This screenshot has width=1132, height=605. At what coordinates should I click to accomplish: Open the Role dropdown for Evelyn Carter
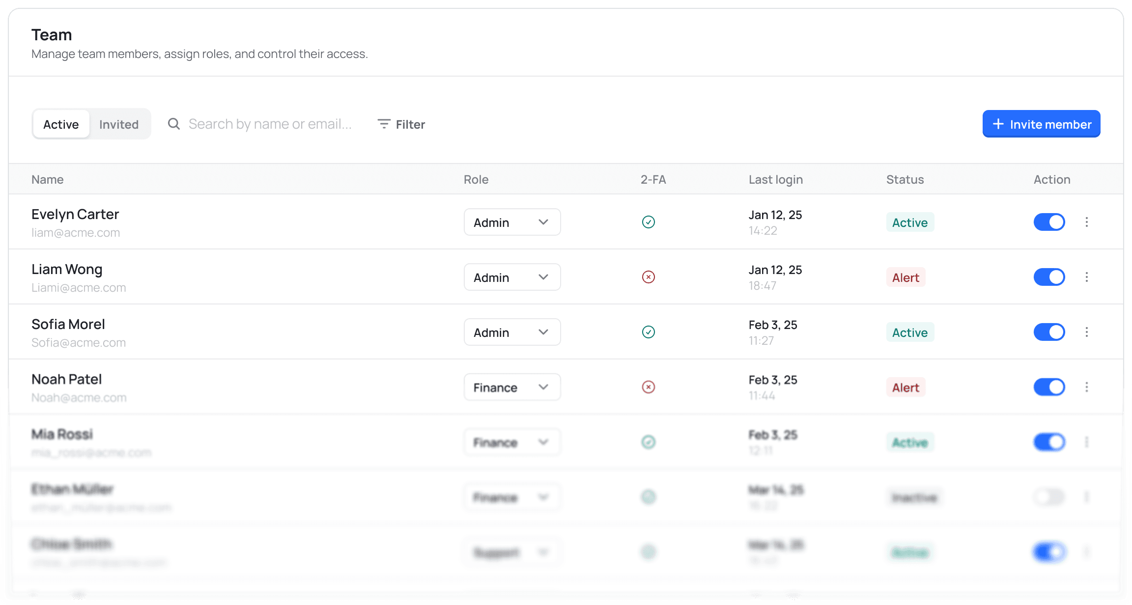512,222
